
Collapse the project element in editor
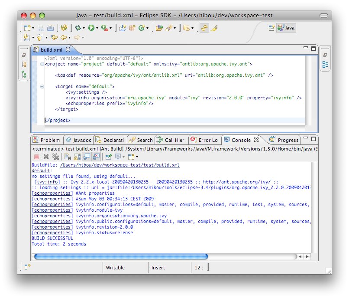pyautogui.click(x=42, y=64)
